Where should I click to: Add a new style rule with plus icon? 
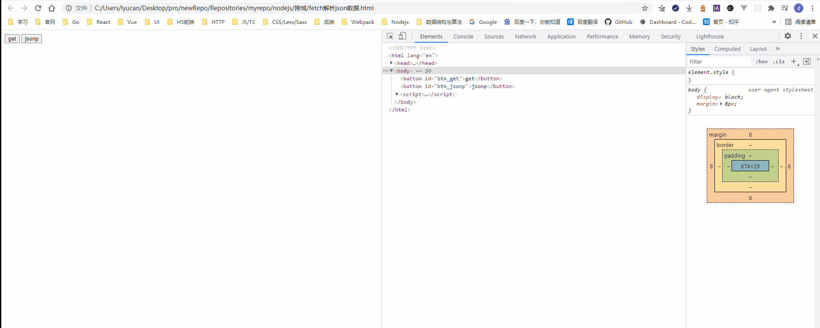coord(794,61)
